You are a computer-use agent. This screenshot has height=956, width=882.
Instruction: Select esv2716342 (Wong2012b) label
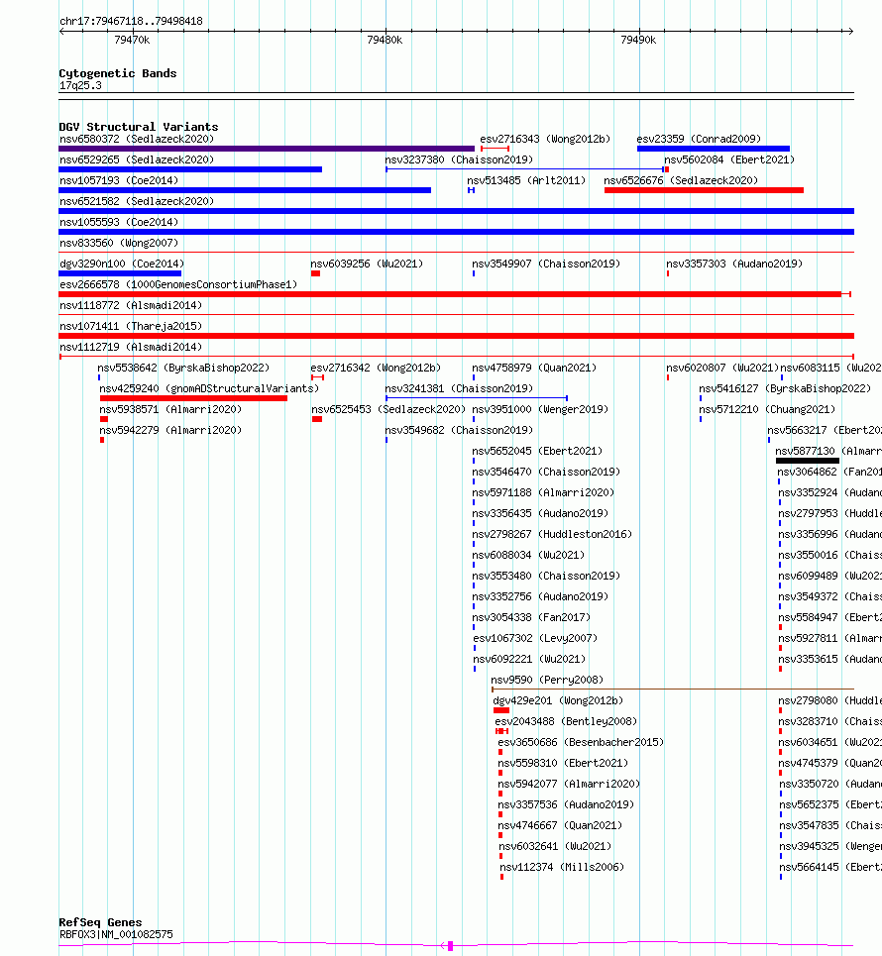coord(376,368)
